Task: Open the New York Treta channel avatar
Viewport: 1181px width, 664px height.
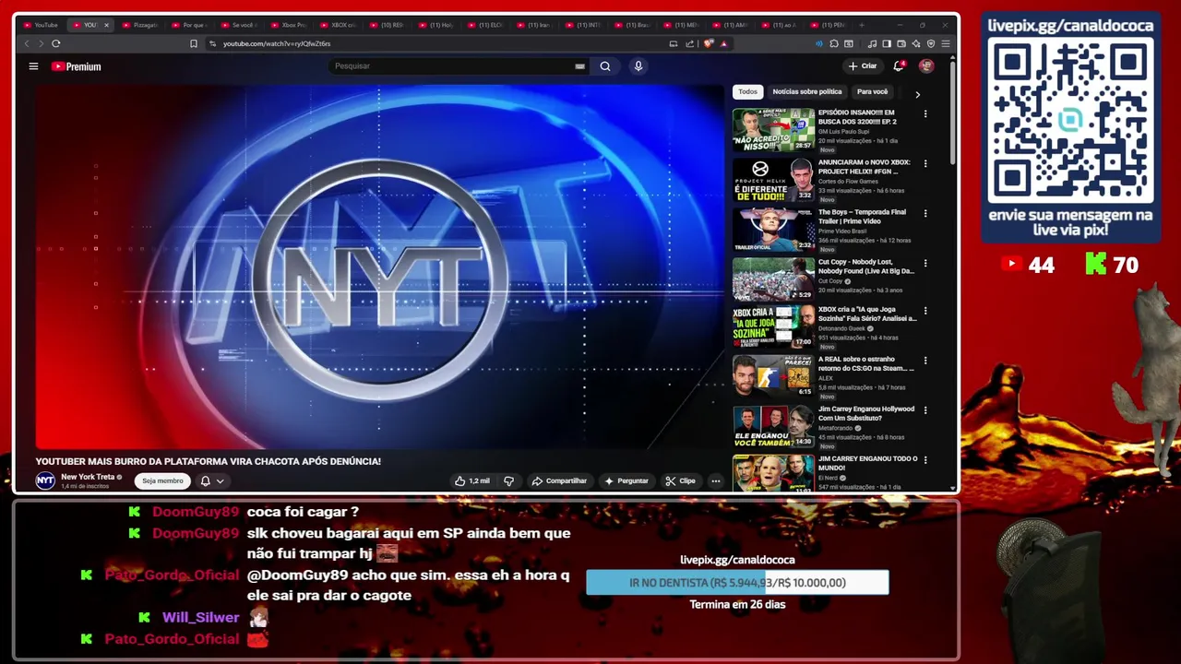Action: (x=45, y=480)
